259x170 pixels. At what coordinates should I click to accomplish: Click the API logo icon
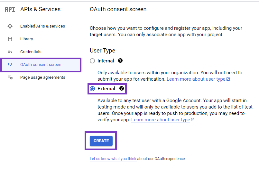(x=10, y=9)
